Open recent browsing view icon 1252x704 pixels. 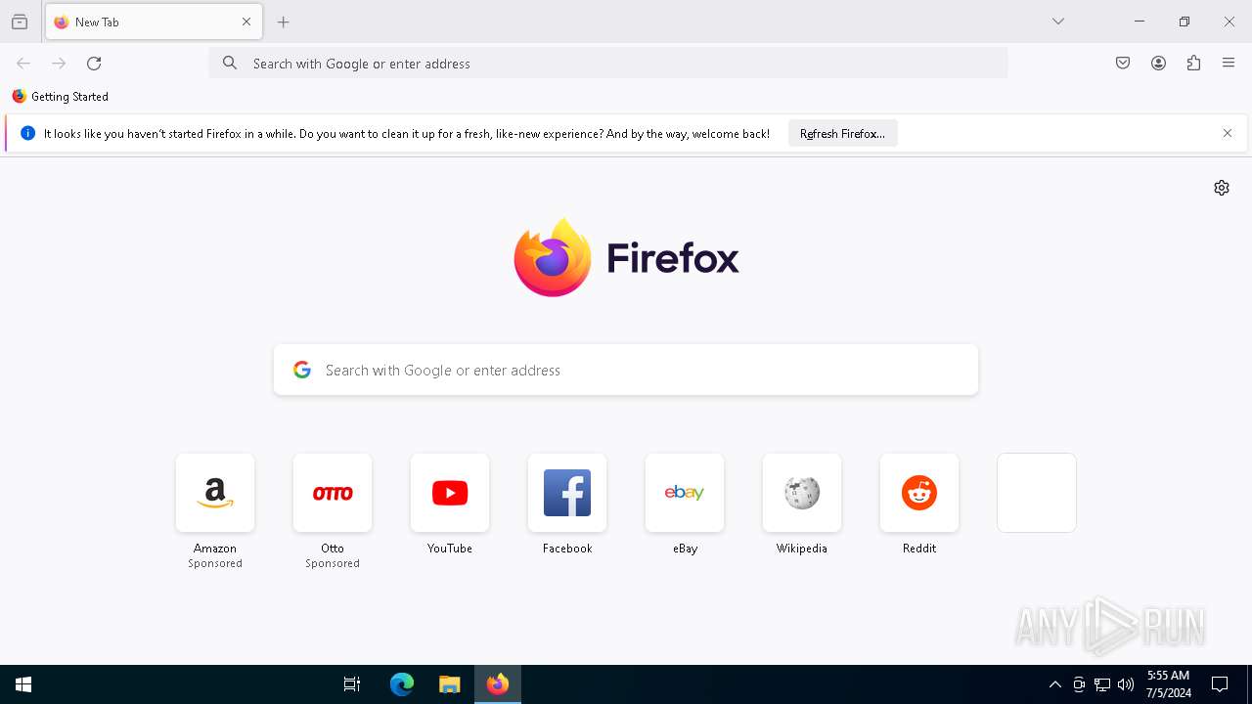pos(20,22)
